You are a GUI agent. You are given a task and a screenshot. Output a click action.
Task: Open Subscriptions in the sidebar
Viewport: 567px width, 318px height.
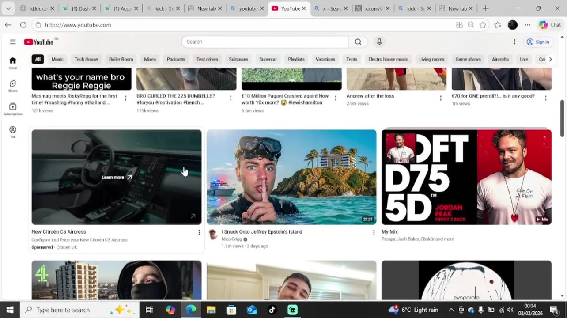click(13, 109)
